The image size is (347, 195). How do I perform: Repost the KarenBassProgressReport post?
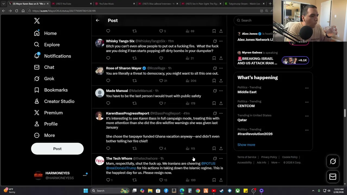[x=134, y=148]
